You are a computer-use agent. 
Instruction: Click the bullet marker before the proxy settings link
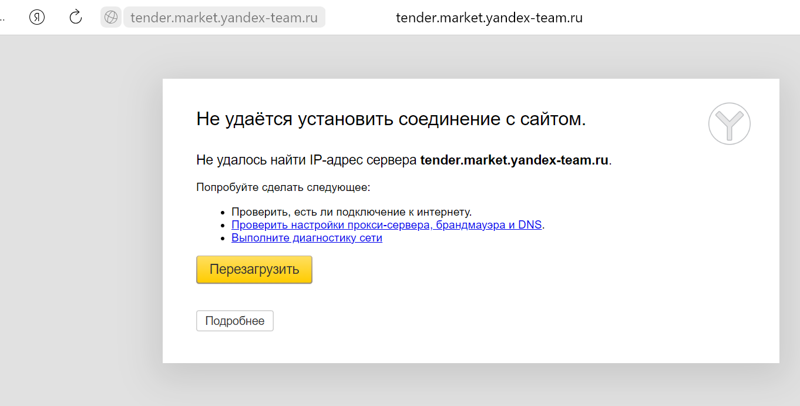coord(223,226)
